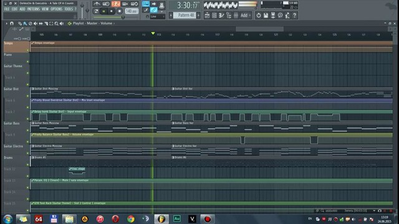Select the playlist Playback speaker tool

pyautogui.click(x=62, y=24)
